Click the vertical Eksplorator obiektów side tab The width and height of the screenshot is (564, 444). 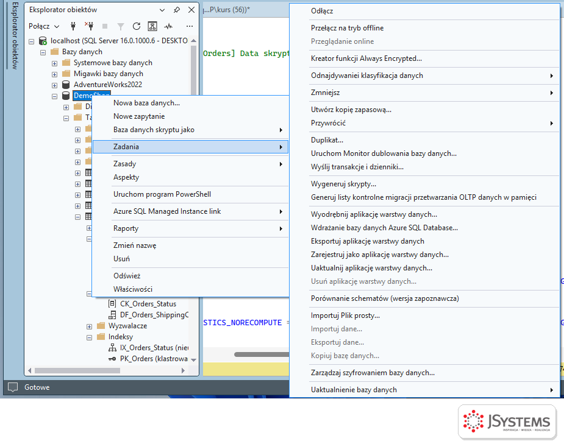[x=15, y=35]
